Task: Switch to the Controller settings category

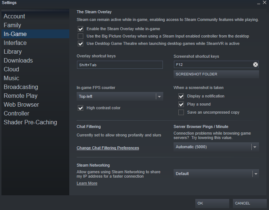Action: tap(17, 113)
